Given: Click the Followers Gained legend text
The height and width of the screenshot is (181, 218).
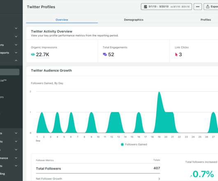Looking at the screenshot, I should tap(136, 145).
